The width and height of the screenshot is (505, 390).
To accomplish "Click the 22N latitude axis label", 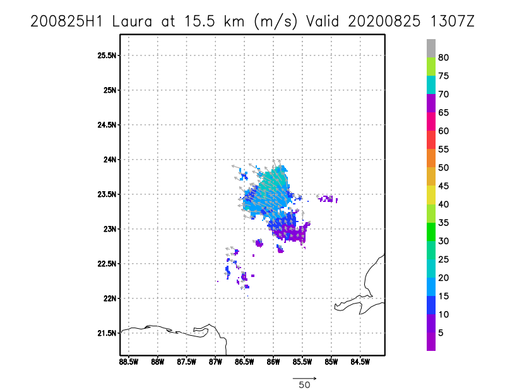I will pyautogui.click(x=109, y=298).
